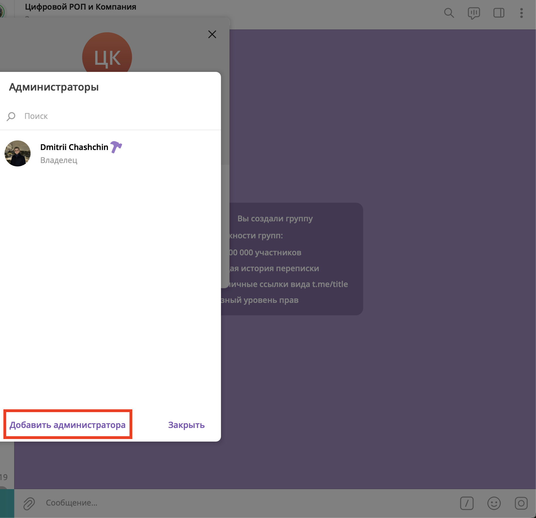536x518 pixels.
Task: Click the Владелец label under owner name
Action: [x=59, y=160]
